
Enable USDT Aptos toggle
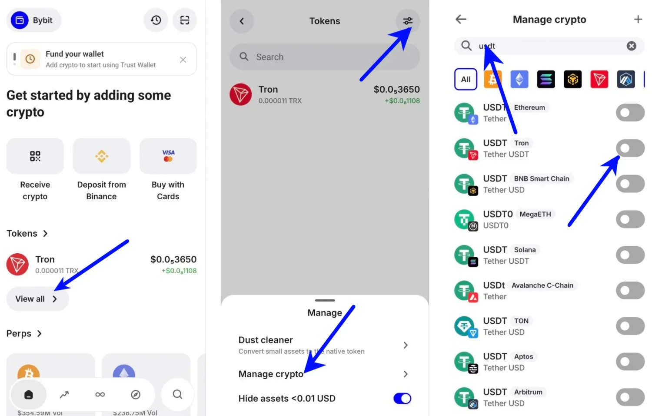(x=630, y=362)
